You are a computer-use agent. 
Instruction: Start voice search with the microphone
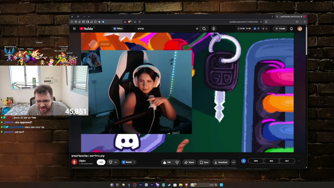click(213, 29)
